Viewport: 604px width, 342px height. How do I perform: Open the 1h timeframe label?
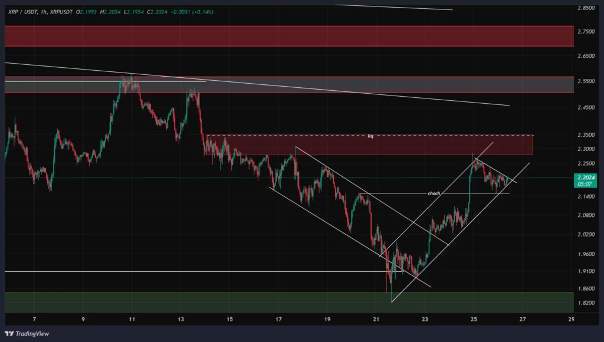point(43,11)
